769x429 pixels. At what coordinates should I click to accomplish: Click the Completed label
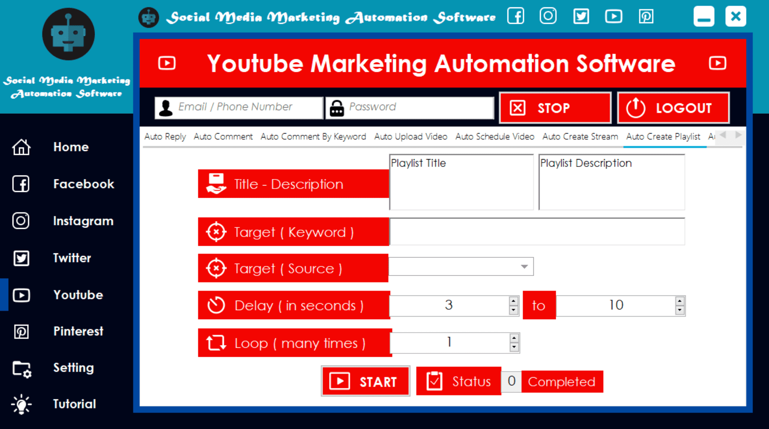(x=562, y=381)
